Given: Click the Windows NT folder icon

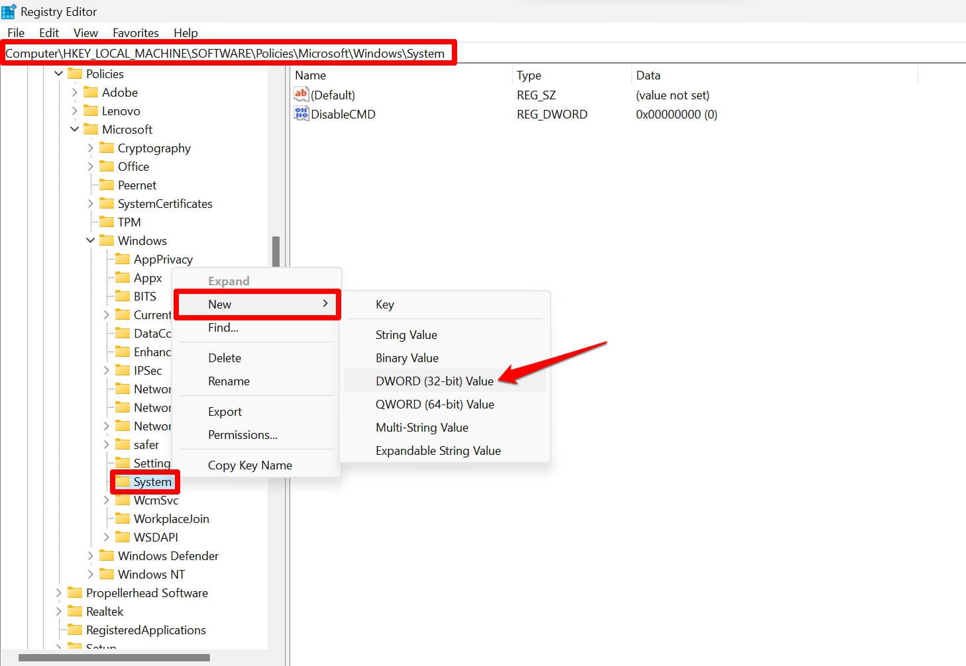Looking at the screenshot, I should 107,574.
